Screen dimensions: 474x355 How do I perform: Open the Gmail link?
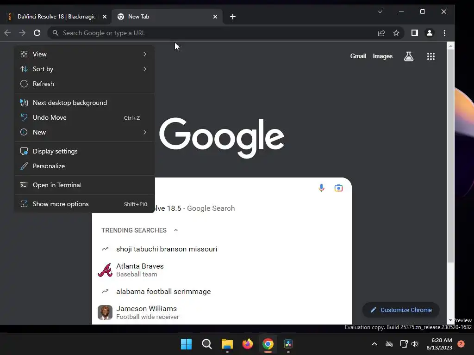click(358, 56)
